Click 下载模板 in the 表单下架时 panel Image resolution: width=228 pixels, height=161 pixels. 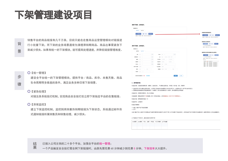[145, 34]
